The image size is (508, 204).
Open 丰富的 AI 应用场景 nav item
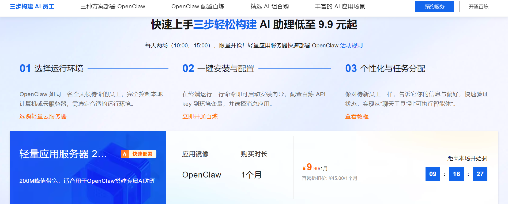[x=340, y=6]
